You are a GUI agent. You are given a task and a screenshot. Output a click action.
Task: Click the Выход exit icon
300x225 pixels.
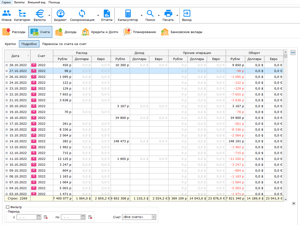187,15
